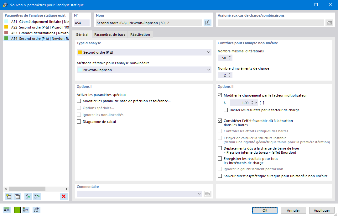Image resolution: width=338 pixels, height=217 pixels.
Task: Click the copy selected settings icon
Action: [17, 196]
